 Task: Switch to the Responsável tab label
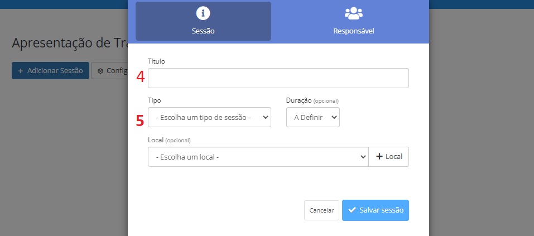coord(354,31)
